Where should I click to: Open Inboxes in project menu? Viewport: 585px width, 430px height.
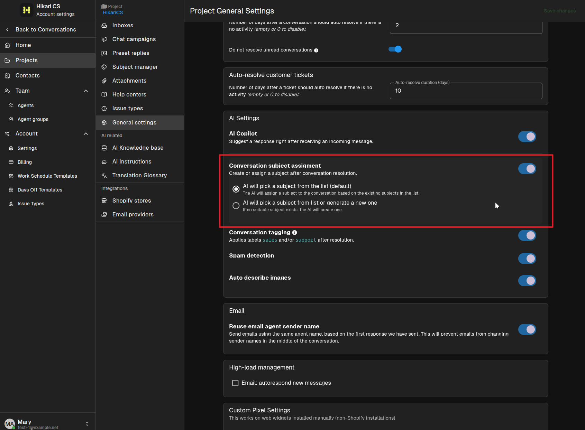coord(140,26)
